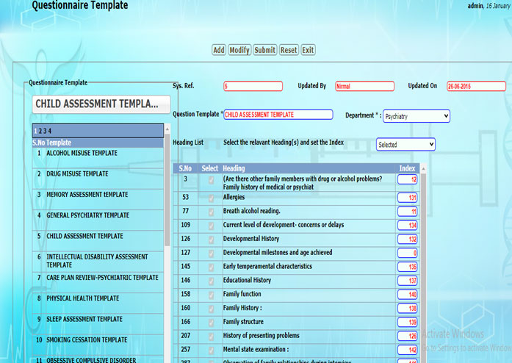
Task: Click the Reset button
Action: click(x=289, y=50)
